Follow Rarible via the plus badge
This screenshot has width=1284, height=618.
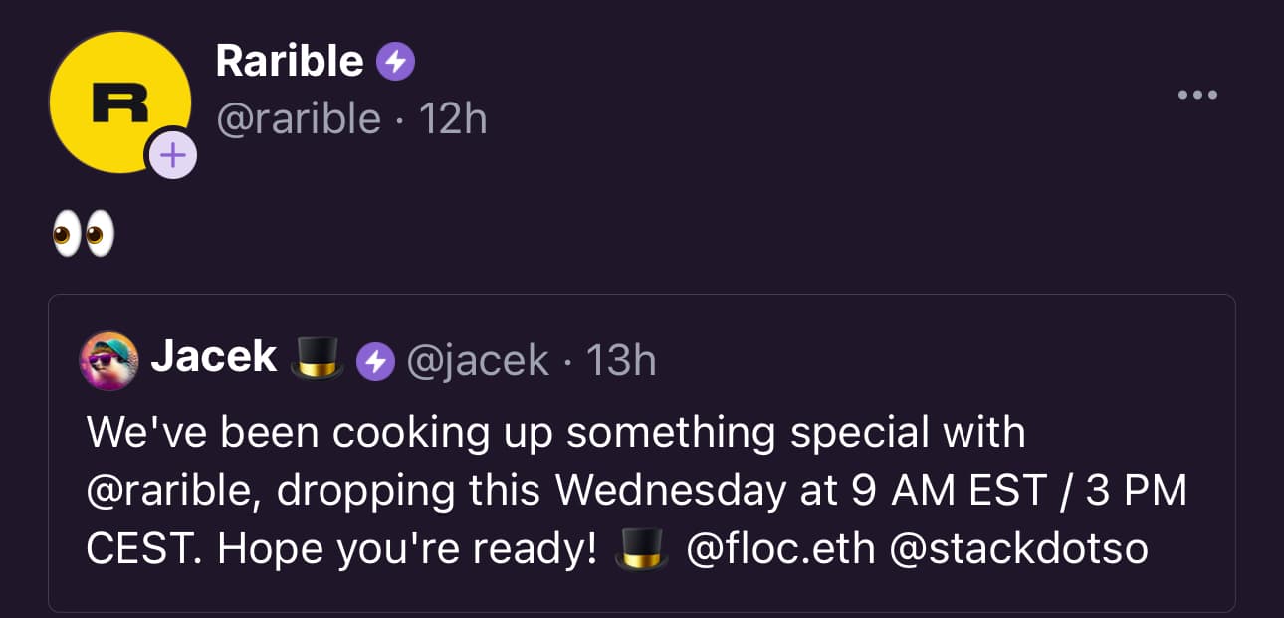(171, 155)
